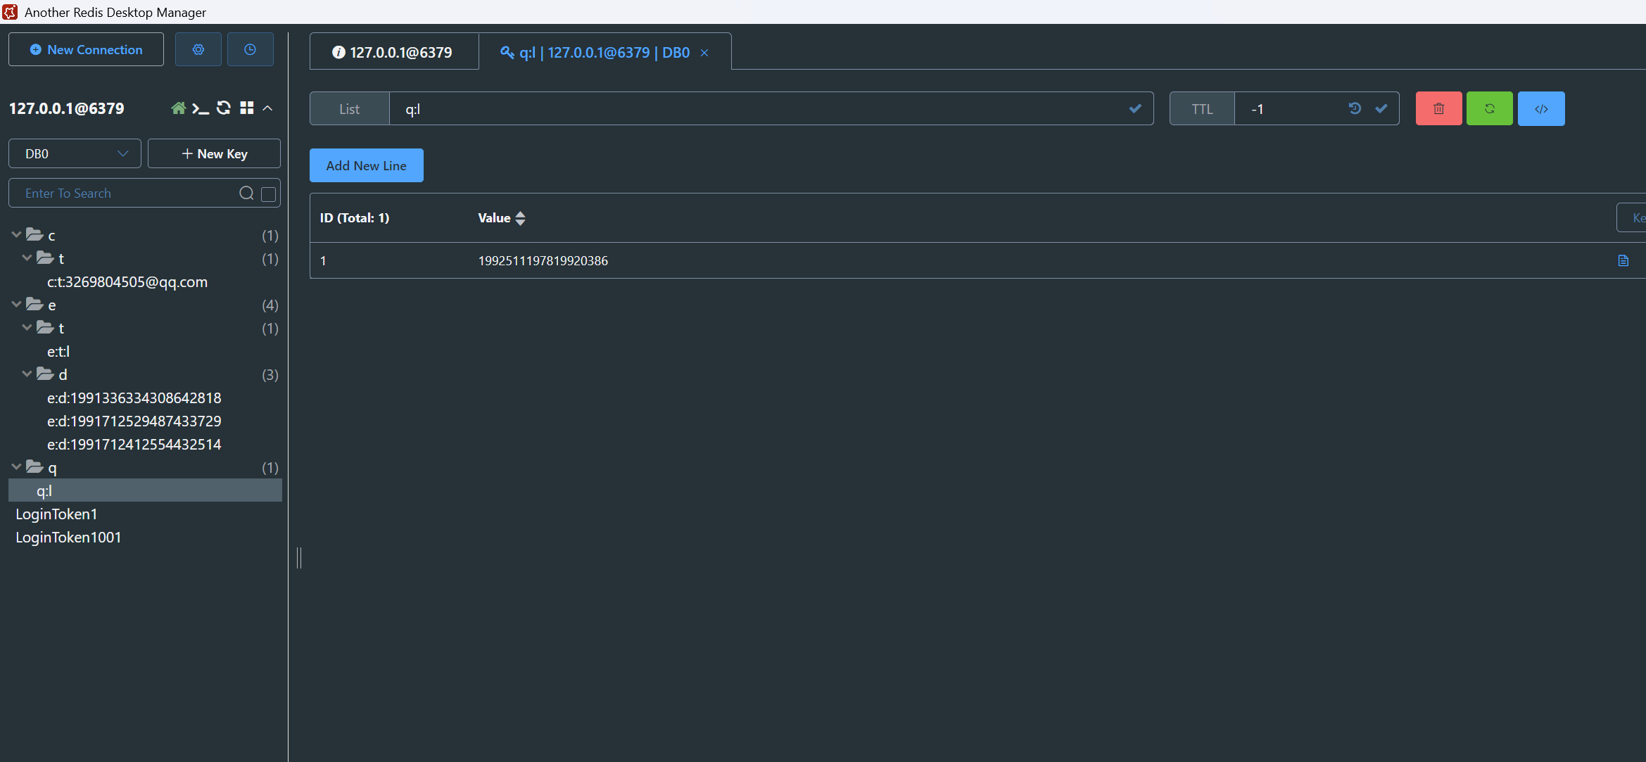
Task: Toggle exact search checkbox in search box
Action: 268,194
